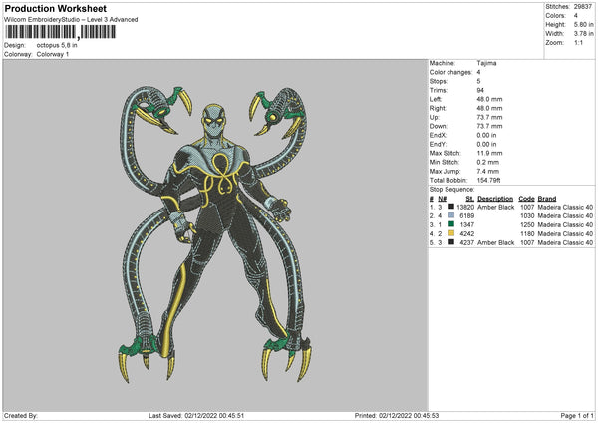Viewport: 598px width, 423px height.
Task: Click the 'Stops:' label
Action: pyautogui.click(x=439, y=82)
